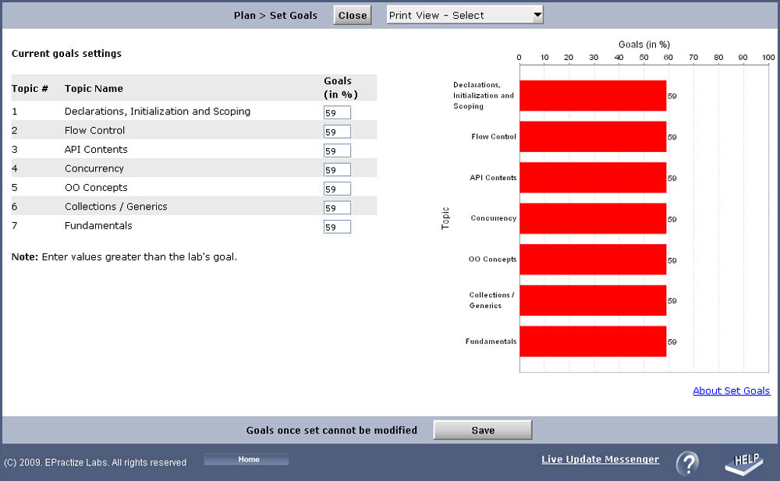The image size is (780, 481).
Task: Click the OO Concepts goal input field
Action: coord(337,189)
